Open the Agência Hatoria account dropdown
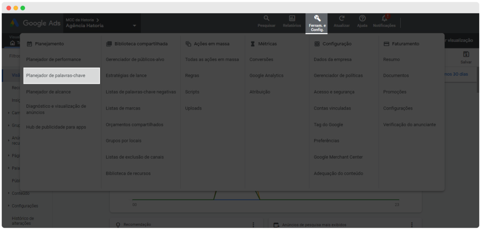This screenshot has width=481, height=230. point(135,26)
